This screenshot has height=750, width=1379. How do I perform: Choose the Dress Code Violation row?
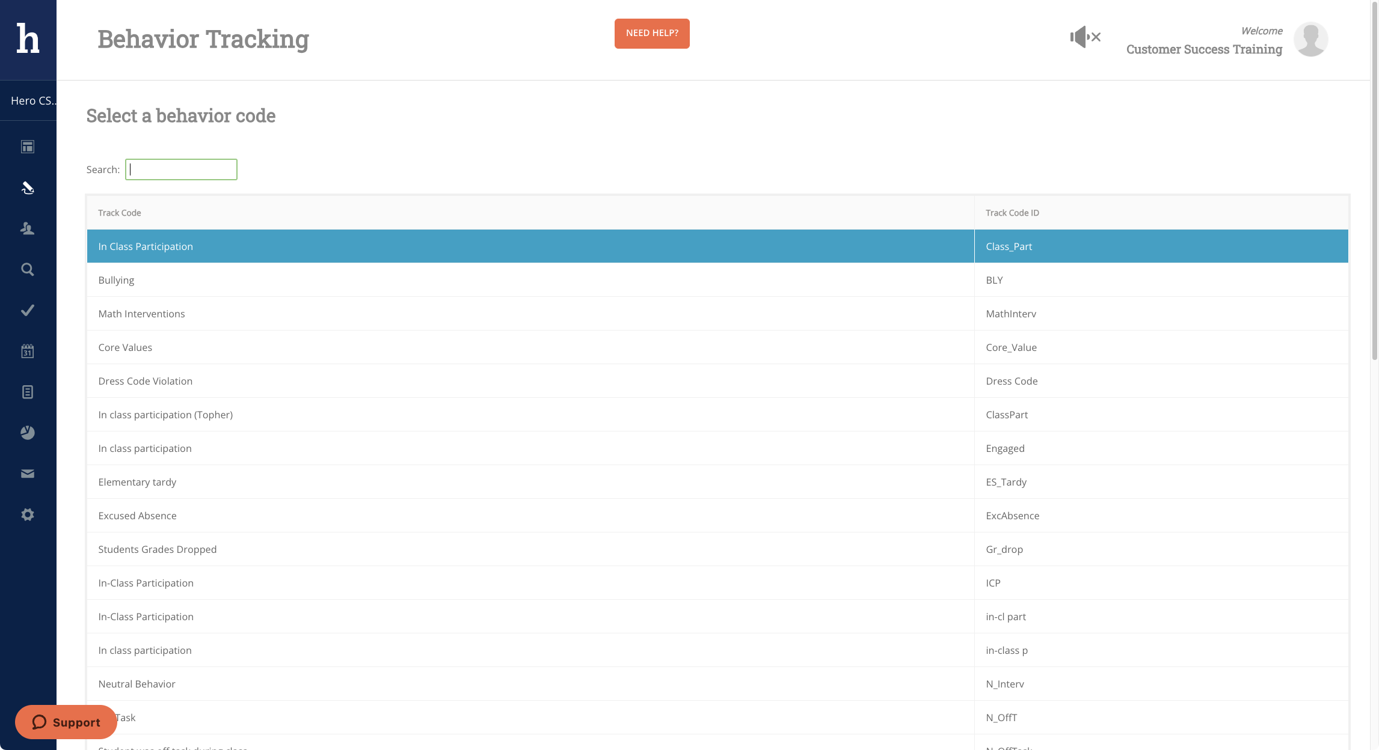click(146, 381)
